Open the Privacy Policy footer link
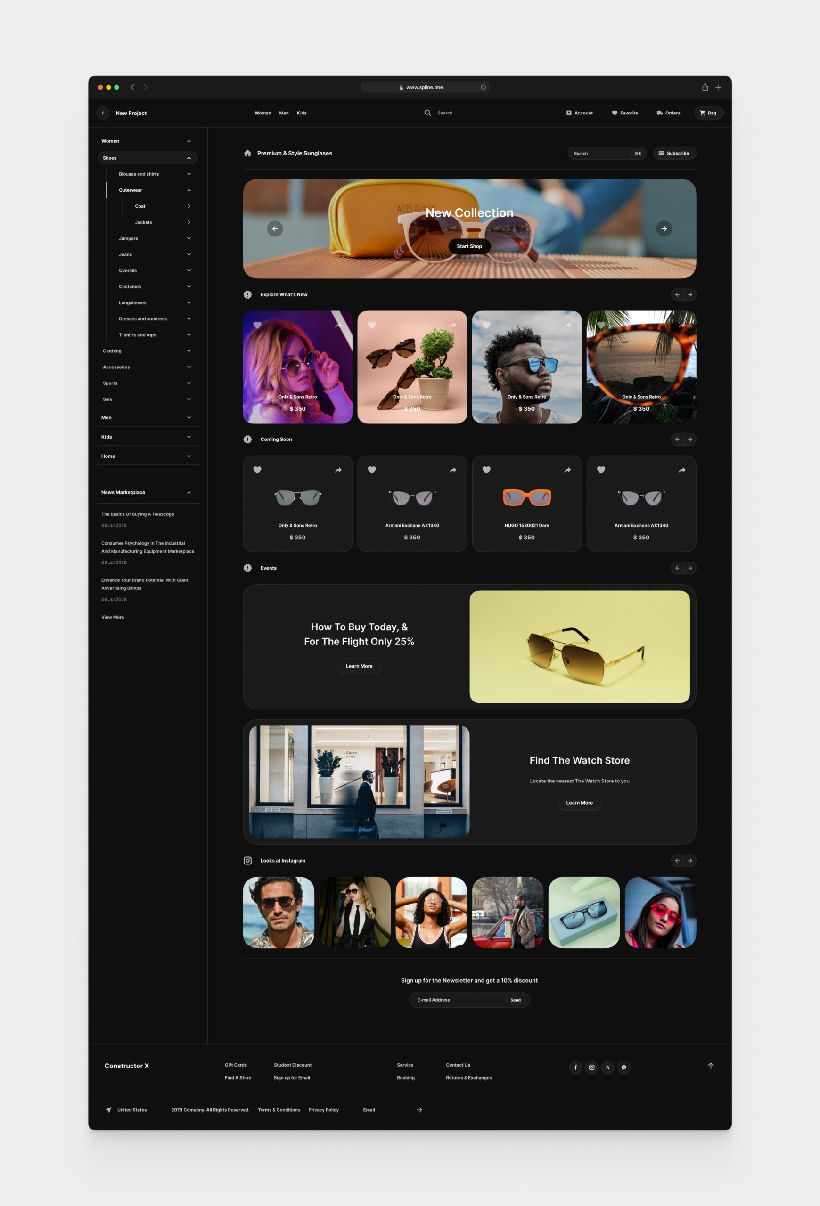820x1206 pixels. click(323, 1110)
